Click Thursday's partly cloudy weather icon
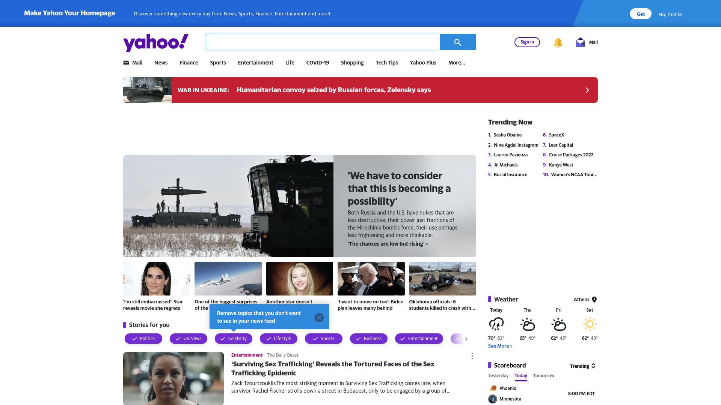The image size is (721, 405). 527,324
